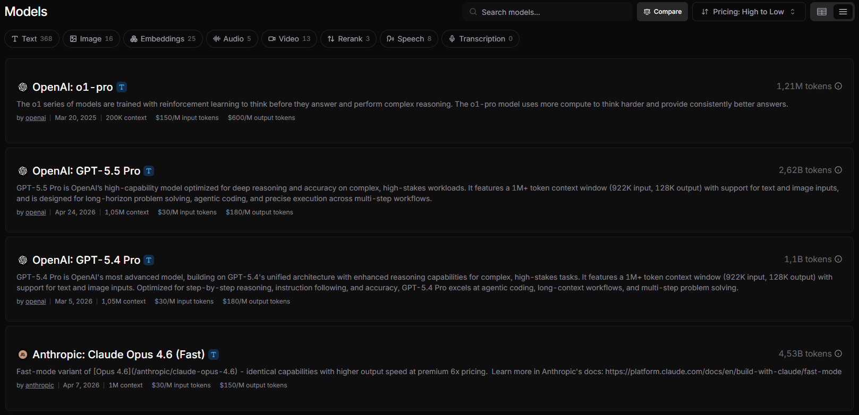
Task: Open the OpenAI: GPT-5.4 Pro model page
Action: [x=86, y=260]
